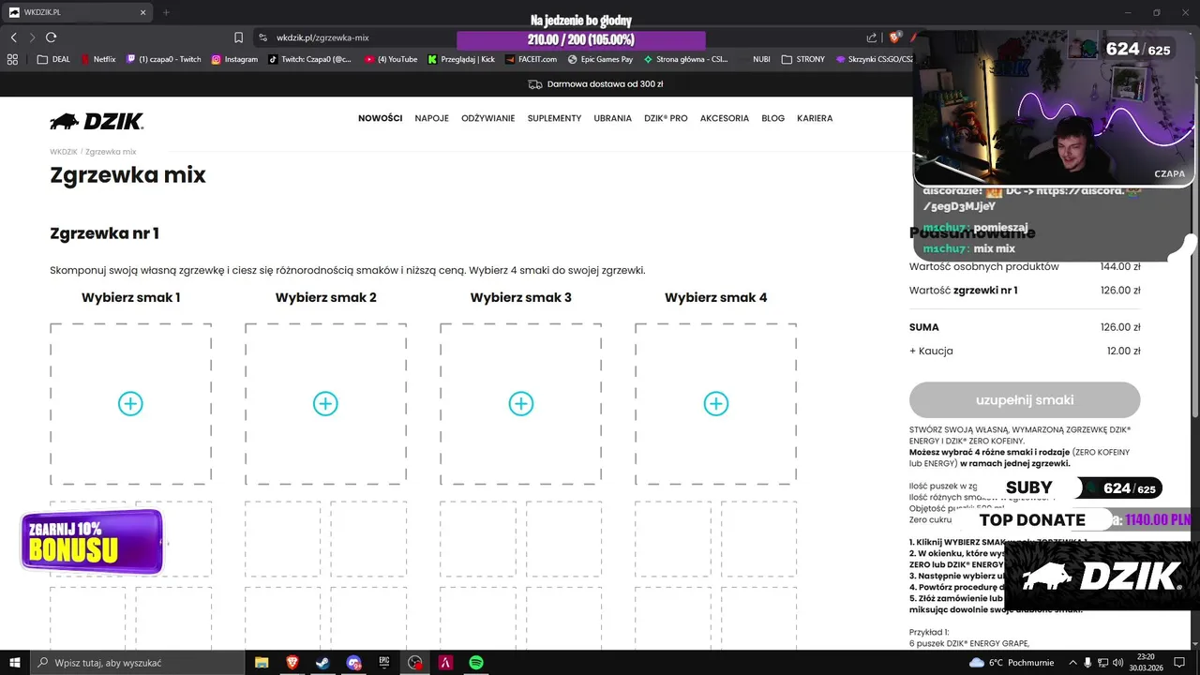Open the KARIERA menu item
The width and height of the screenshot is (1200, 675).
pyautogui.click(x=815, y=118)
